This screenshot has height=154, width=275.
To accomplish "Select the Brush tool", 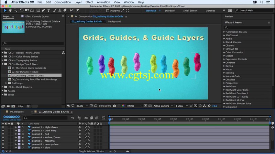I will click(55, 11).
